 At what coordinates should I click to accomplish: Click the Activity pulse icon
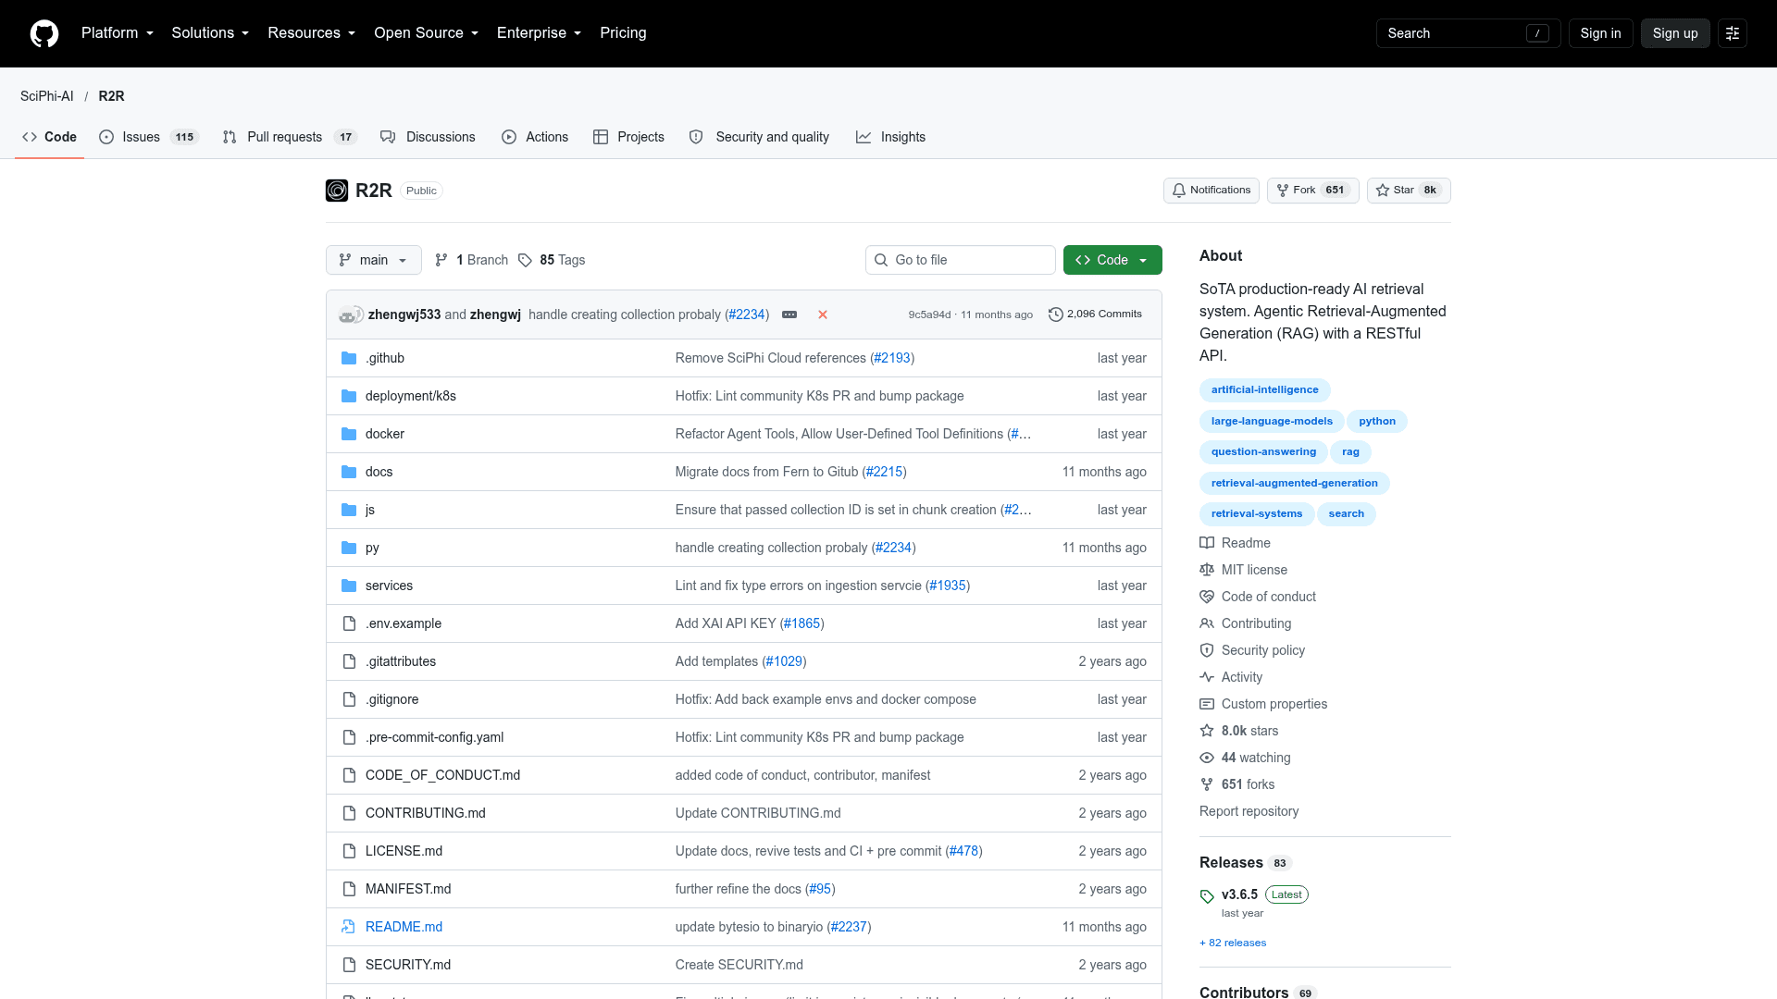pyautogui.click(x=1207, y=677)
